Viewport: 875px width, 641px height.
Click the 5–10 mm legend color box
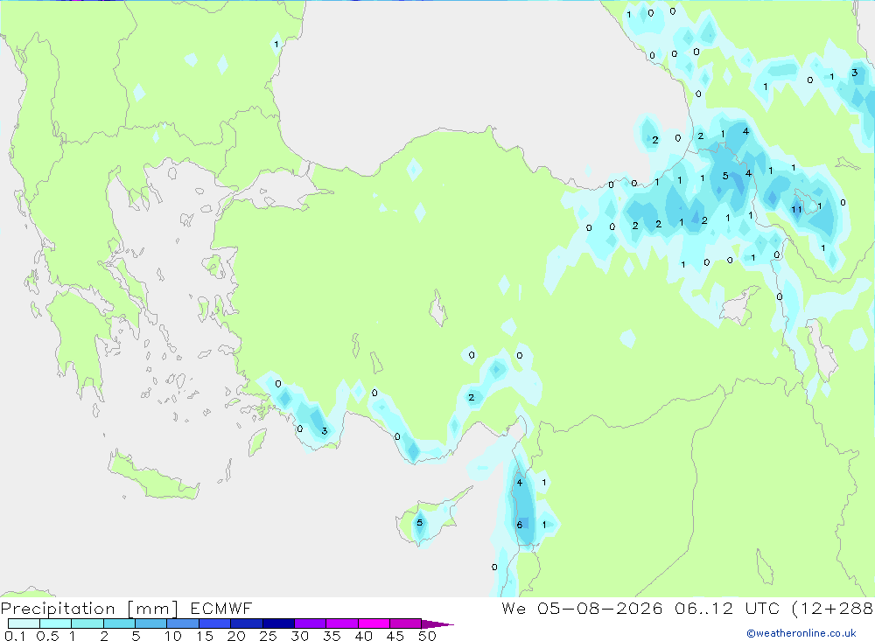coord(150,624)
